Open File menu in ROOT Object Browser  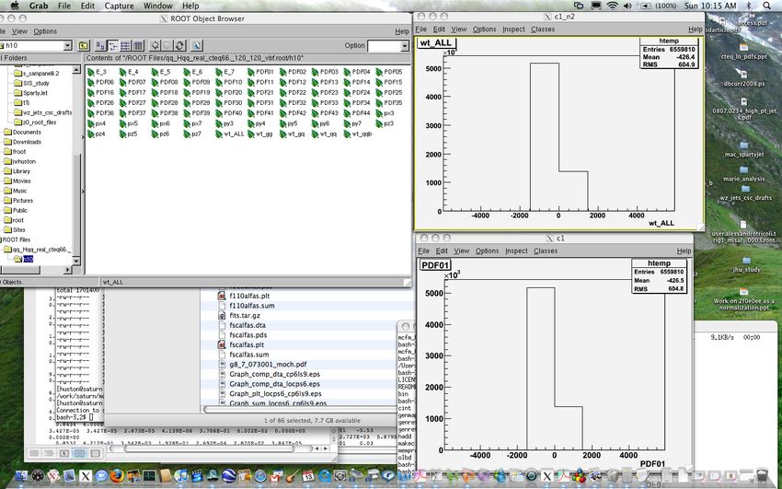(x=3, y=31)
